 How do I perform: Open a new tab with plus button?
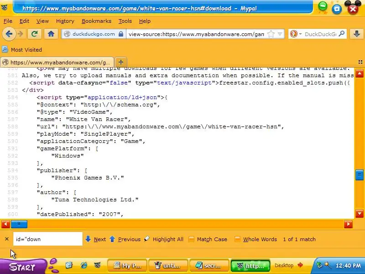(x=121, y=62)
